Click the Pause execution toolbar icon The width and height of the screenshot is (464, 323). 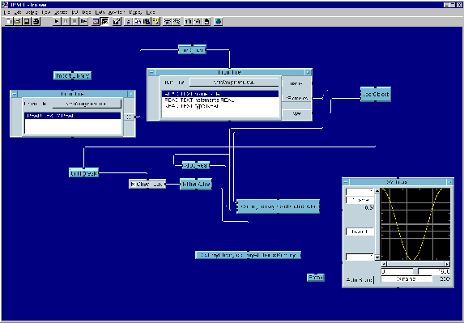tap(66, 21)
